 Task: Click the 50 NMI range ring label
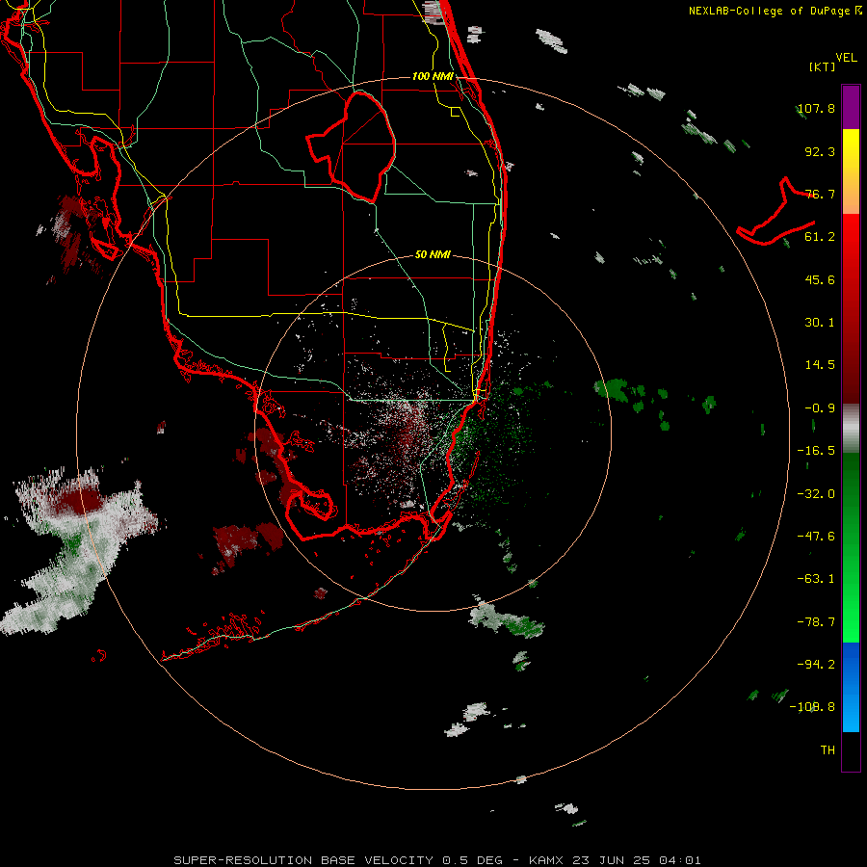(x=433, y=254)
